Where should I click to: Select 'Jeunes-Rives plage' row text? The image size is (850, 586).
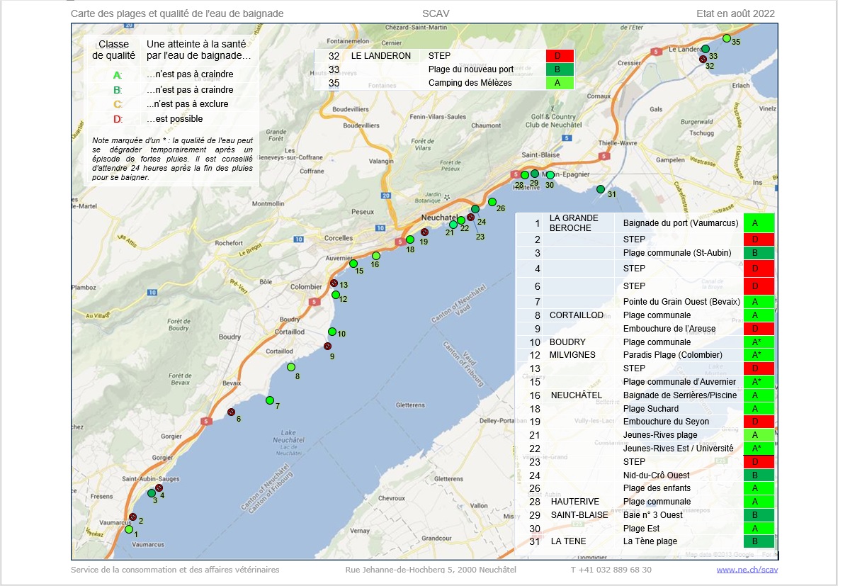point(660,435)
